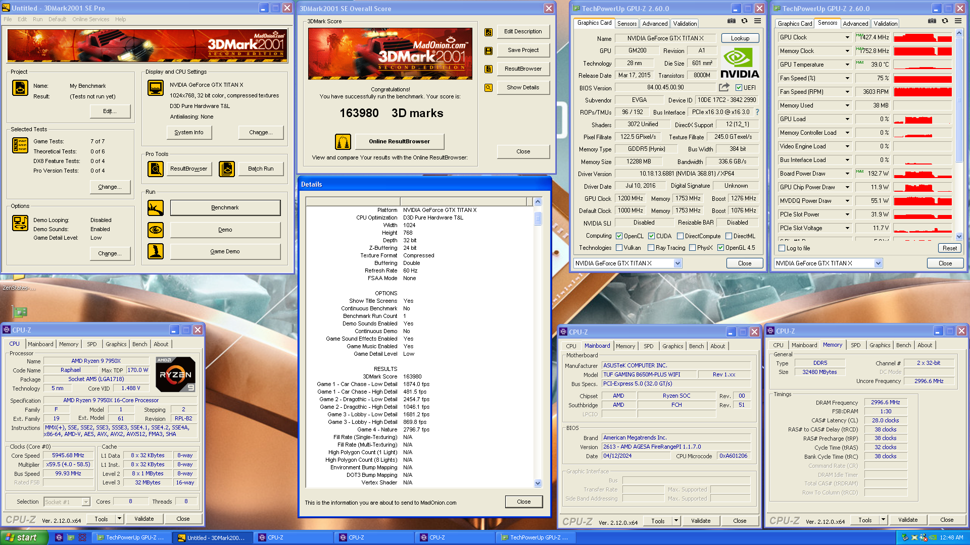Viewport: 970px width, 545px height.
Task: Open GPU selector dropdown in Graphics Card window
Action: coord(677,263)
